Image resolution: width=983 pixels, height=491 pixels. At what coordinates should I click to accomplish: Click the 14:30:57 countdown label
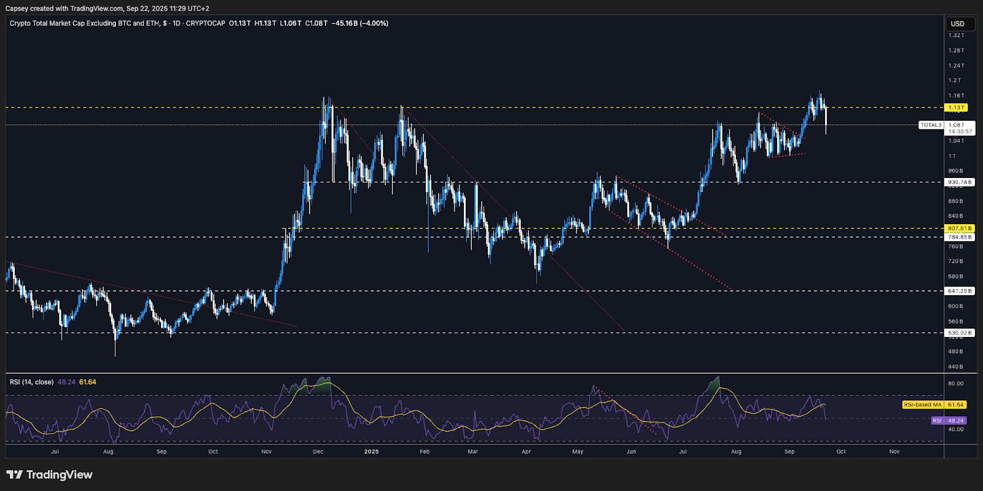click(x=960, y=131)
